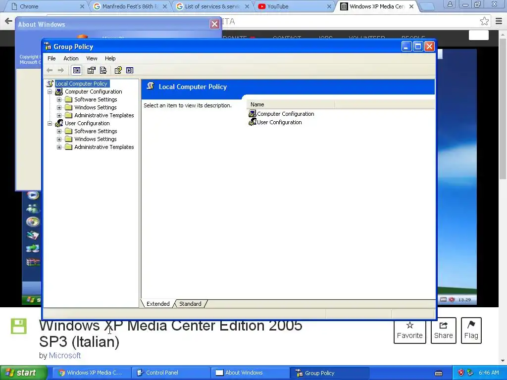Open the Help menu

coord(110,58)
